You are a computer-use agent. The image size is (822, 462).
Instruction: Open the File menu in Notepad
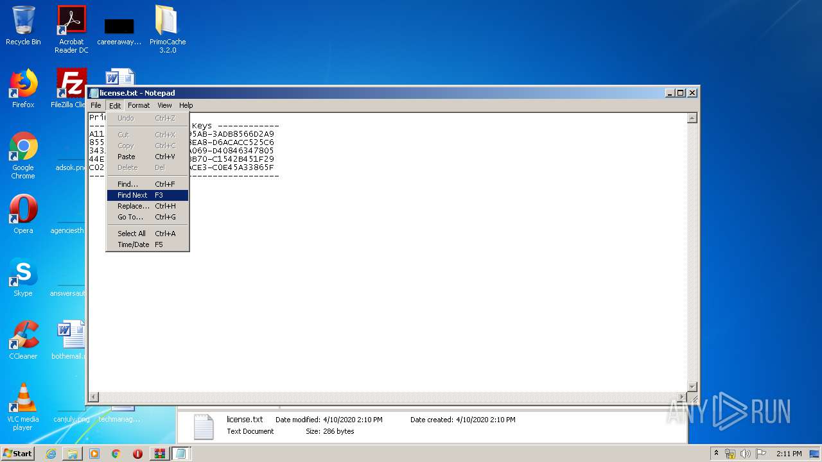click(x=96, y=105)
